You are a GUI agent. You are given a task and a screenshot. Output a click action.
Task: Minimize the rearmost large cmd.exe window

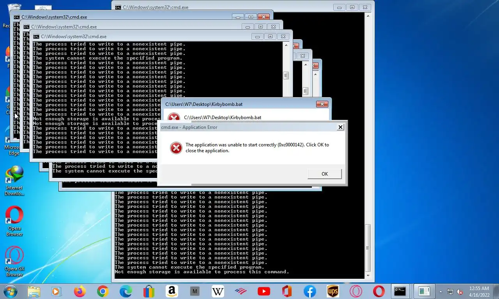pyautogui.click(x=339, y=7)
